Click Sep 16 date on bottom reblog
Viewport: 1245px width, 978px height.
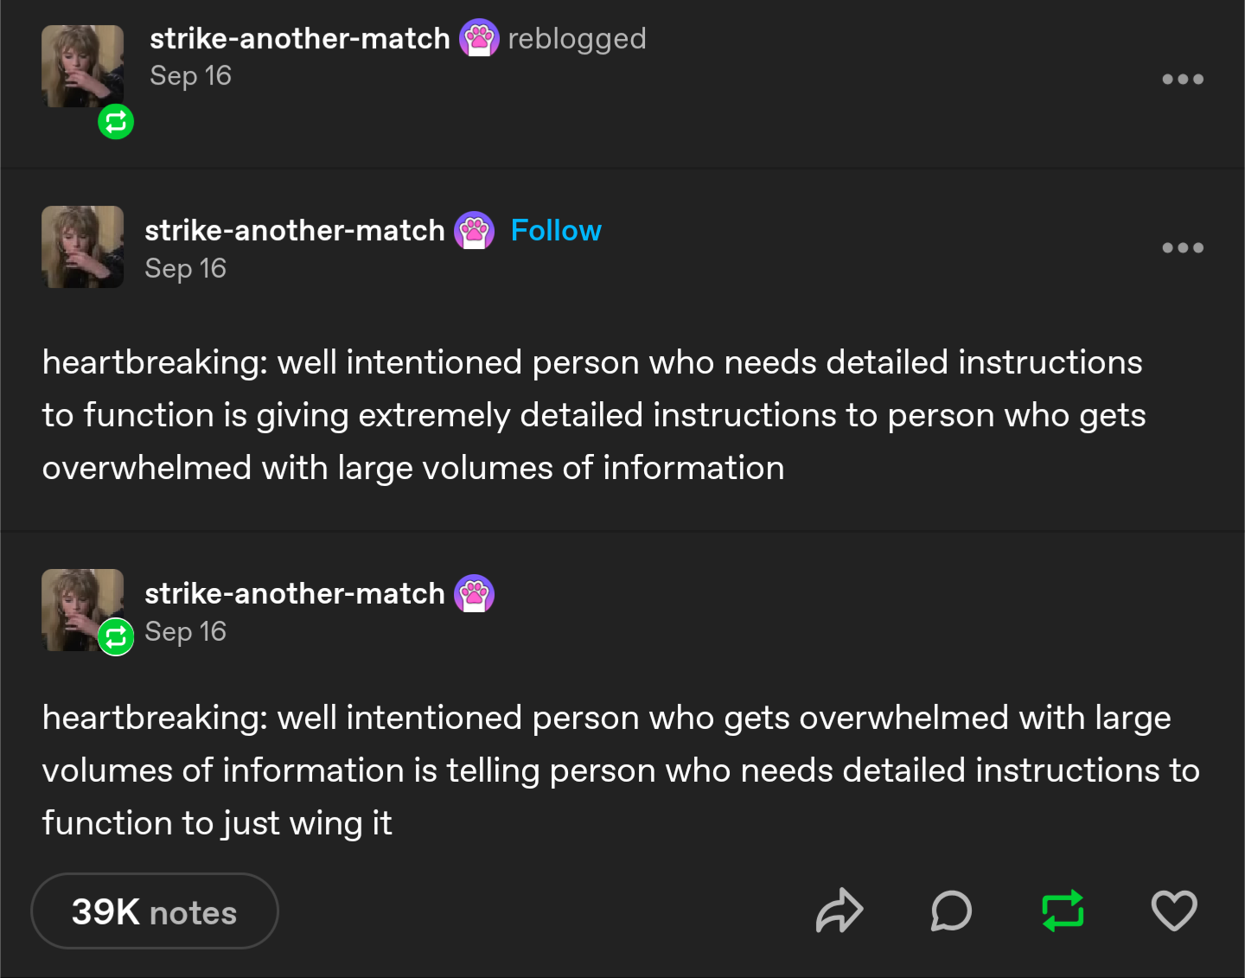[185, 632]
